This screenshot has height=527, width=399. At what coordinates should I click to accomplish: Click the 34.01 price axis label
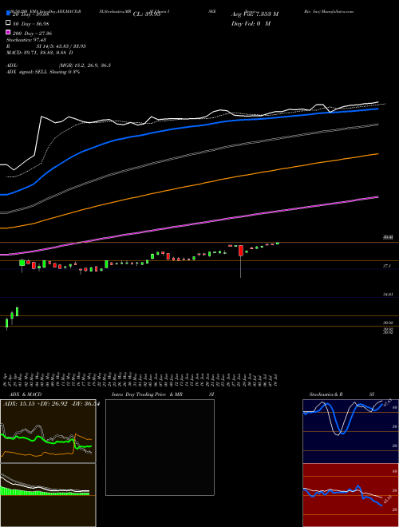(388, 295)
